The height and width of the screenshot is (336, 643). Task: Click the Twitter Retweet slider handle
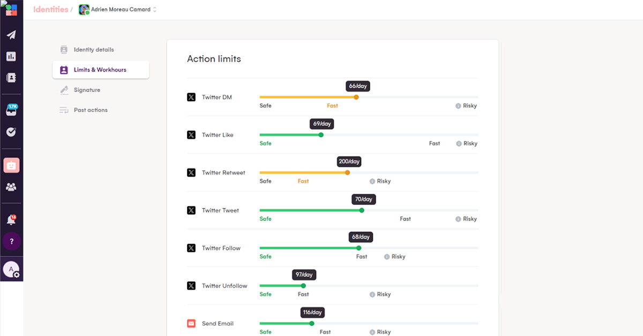[347, 172]
